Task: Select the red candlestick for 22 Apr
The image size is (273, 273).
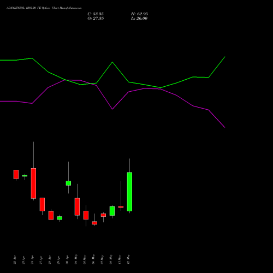Action: click(x=16, y=174)
